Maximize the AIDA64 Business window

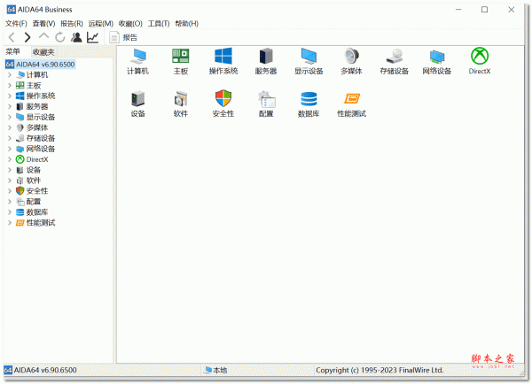[484, 10]
